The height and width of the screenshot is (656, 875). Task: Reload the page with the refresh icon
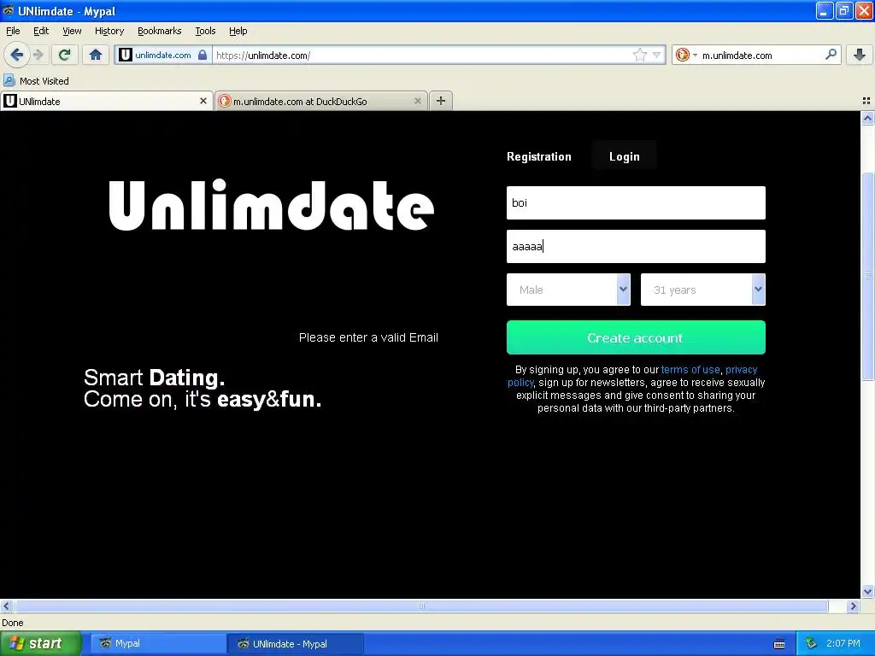[x=65, y=55]
